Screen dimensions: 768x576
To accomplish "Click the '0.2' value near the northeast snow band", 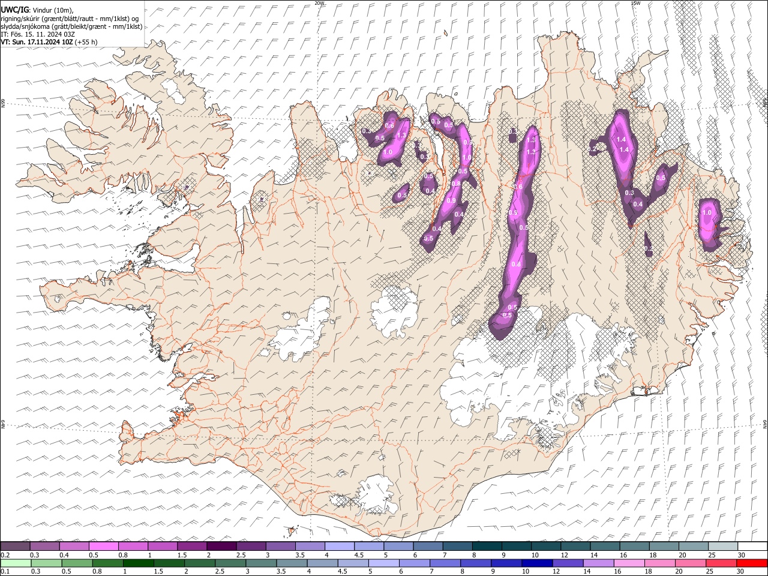I will point(593,149).
